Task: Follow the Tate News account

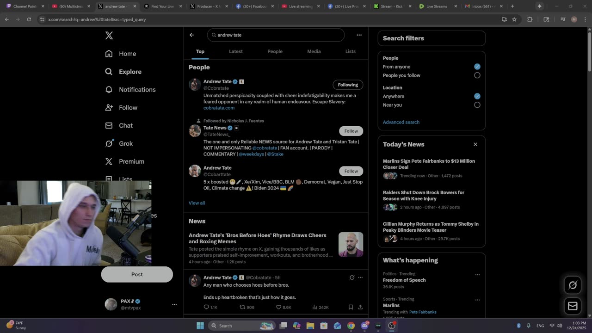Action: pyautogui.click(x=351, y=131)
